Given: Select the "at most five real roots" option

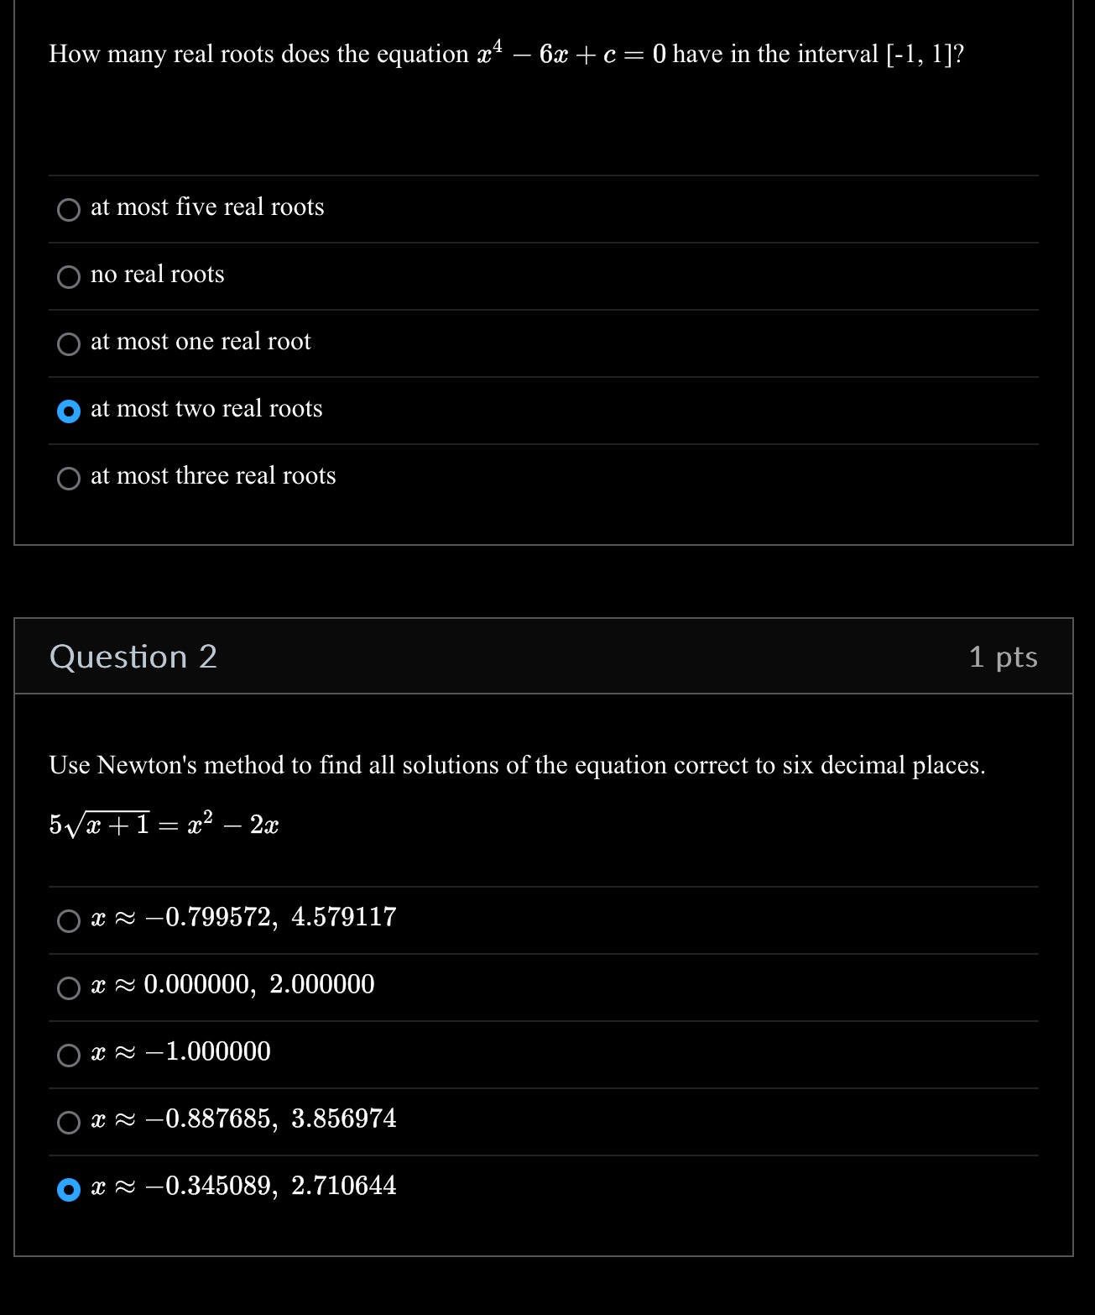Looking at the screenshot, I should click(x=69, y=210).
